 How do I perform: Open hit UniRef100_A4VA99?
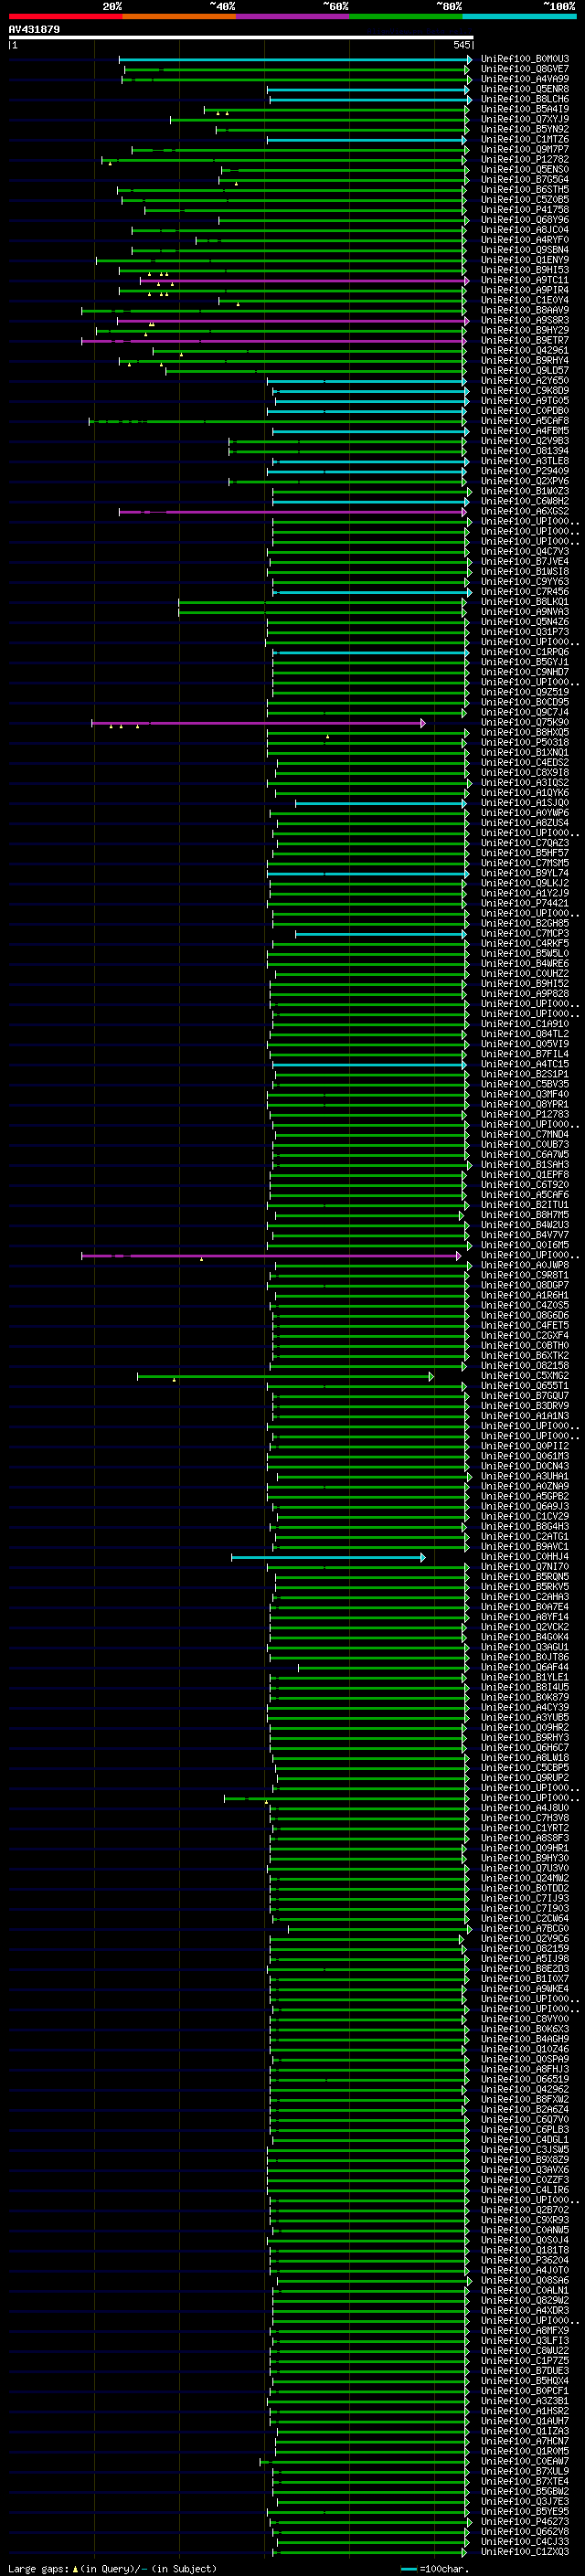click(x=525, y=80)
